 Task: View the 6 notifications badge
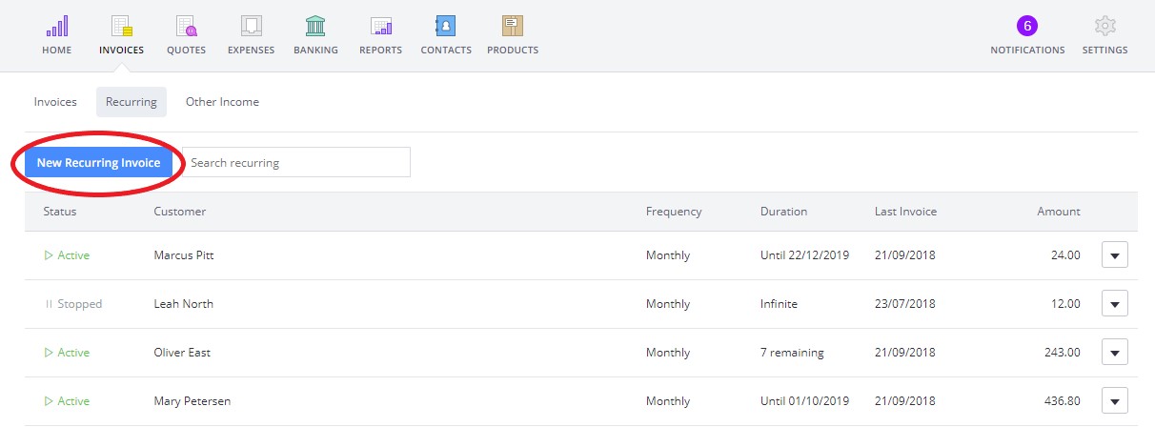click(x=1027, y=26)
